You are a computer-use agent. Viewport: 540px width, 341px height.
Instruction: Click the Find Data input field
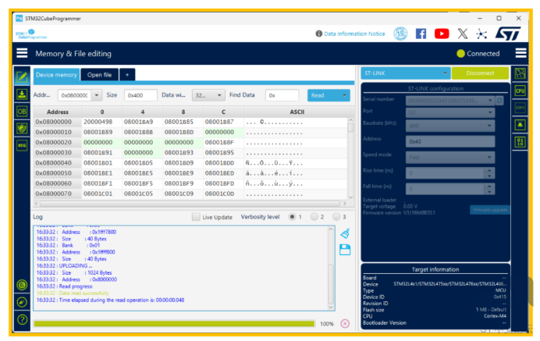click(x=282, y=95)
